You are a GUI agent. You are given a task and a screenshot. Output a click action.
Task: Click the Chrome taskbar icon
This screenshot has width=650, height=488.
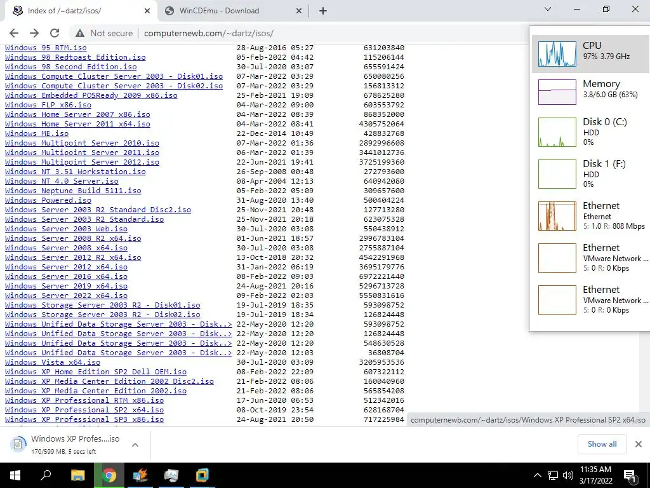coord(109,475)
